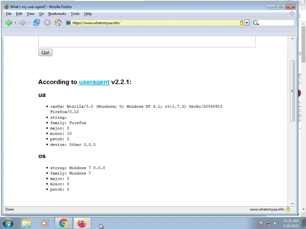Image resolution: width=306 pixels, height=229 pixels.
Task: Expand the address bar URL history dropdown
Action: (247, 23)
